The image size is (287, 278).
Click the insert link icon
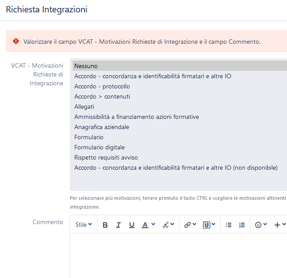coord(188,225)
